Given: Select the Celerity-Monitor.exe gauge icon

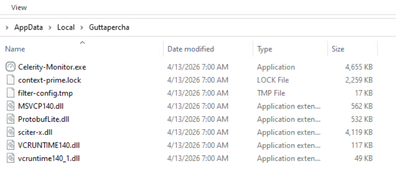Looking at the screenshot, I should pos(11,67).
